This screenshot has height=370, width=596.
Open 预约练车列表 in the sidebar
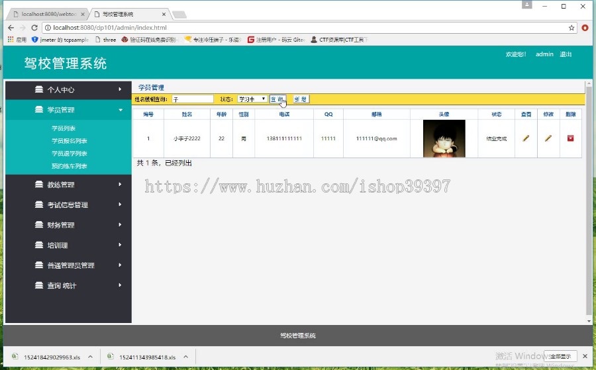[x=69, y=166]
